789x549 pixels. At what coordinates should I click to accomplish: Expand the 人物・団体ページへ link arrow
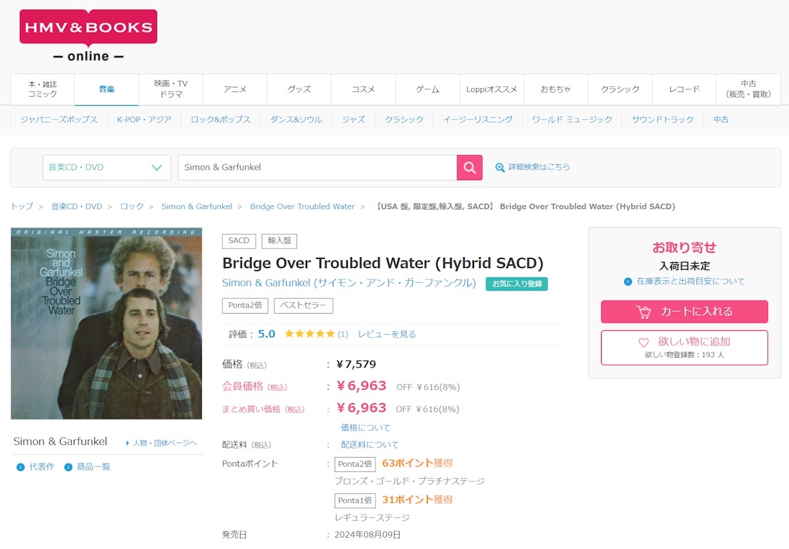click(128, 443)
